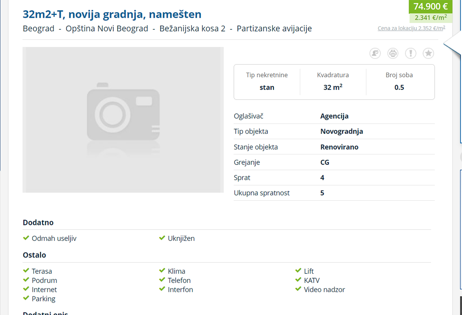The height and width of the screenshot is (315, 462).
Task: Click the contact advertiser icon
Action: [x=375, y=53]
